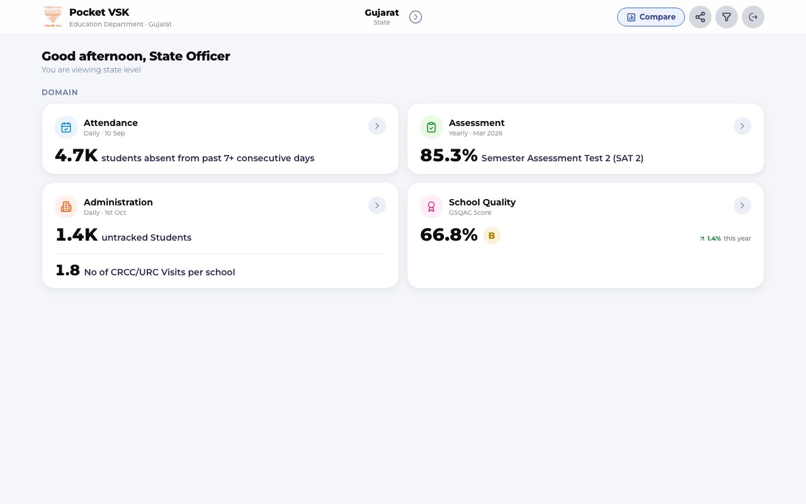Click the Compare button
Viewport: 806px width, 504px height.
[651, 17]
